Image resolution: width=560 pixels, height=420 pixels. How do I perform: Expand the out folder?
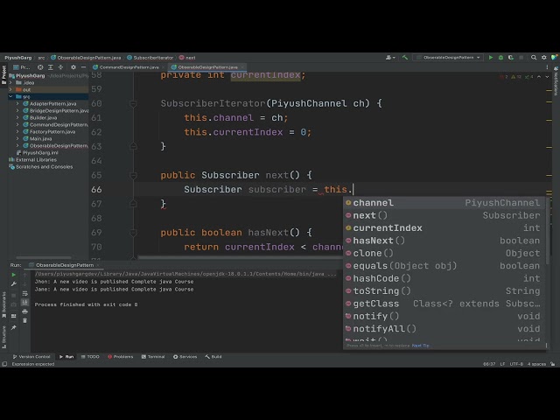(x=10, y=89)
